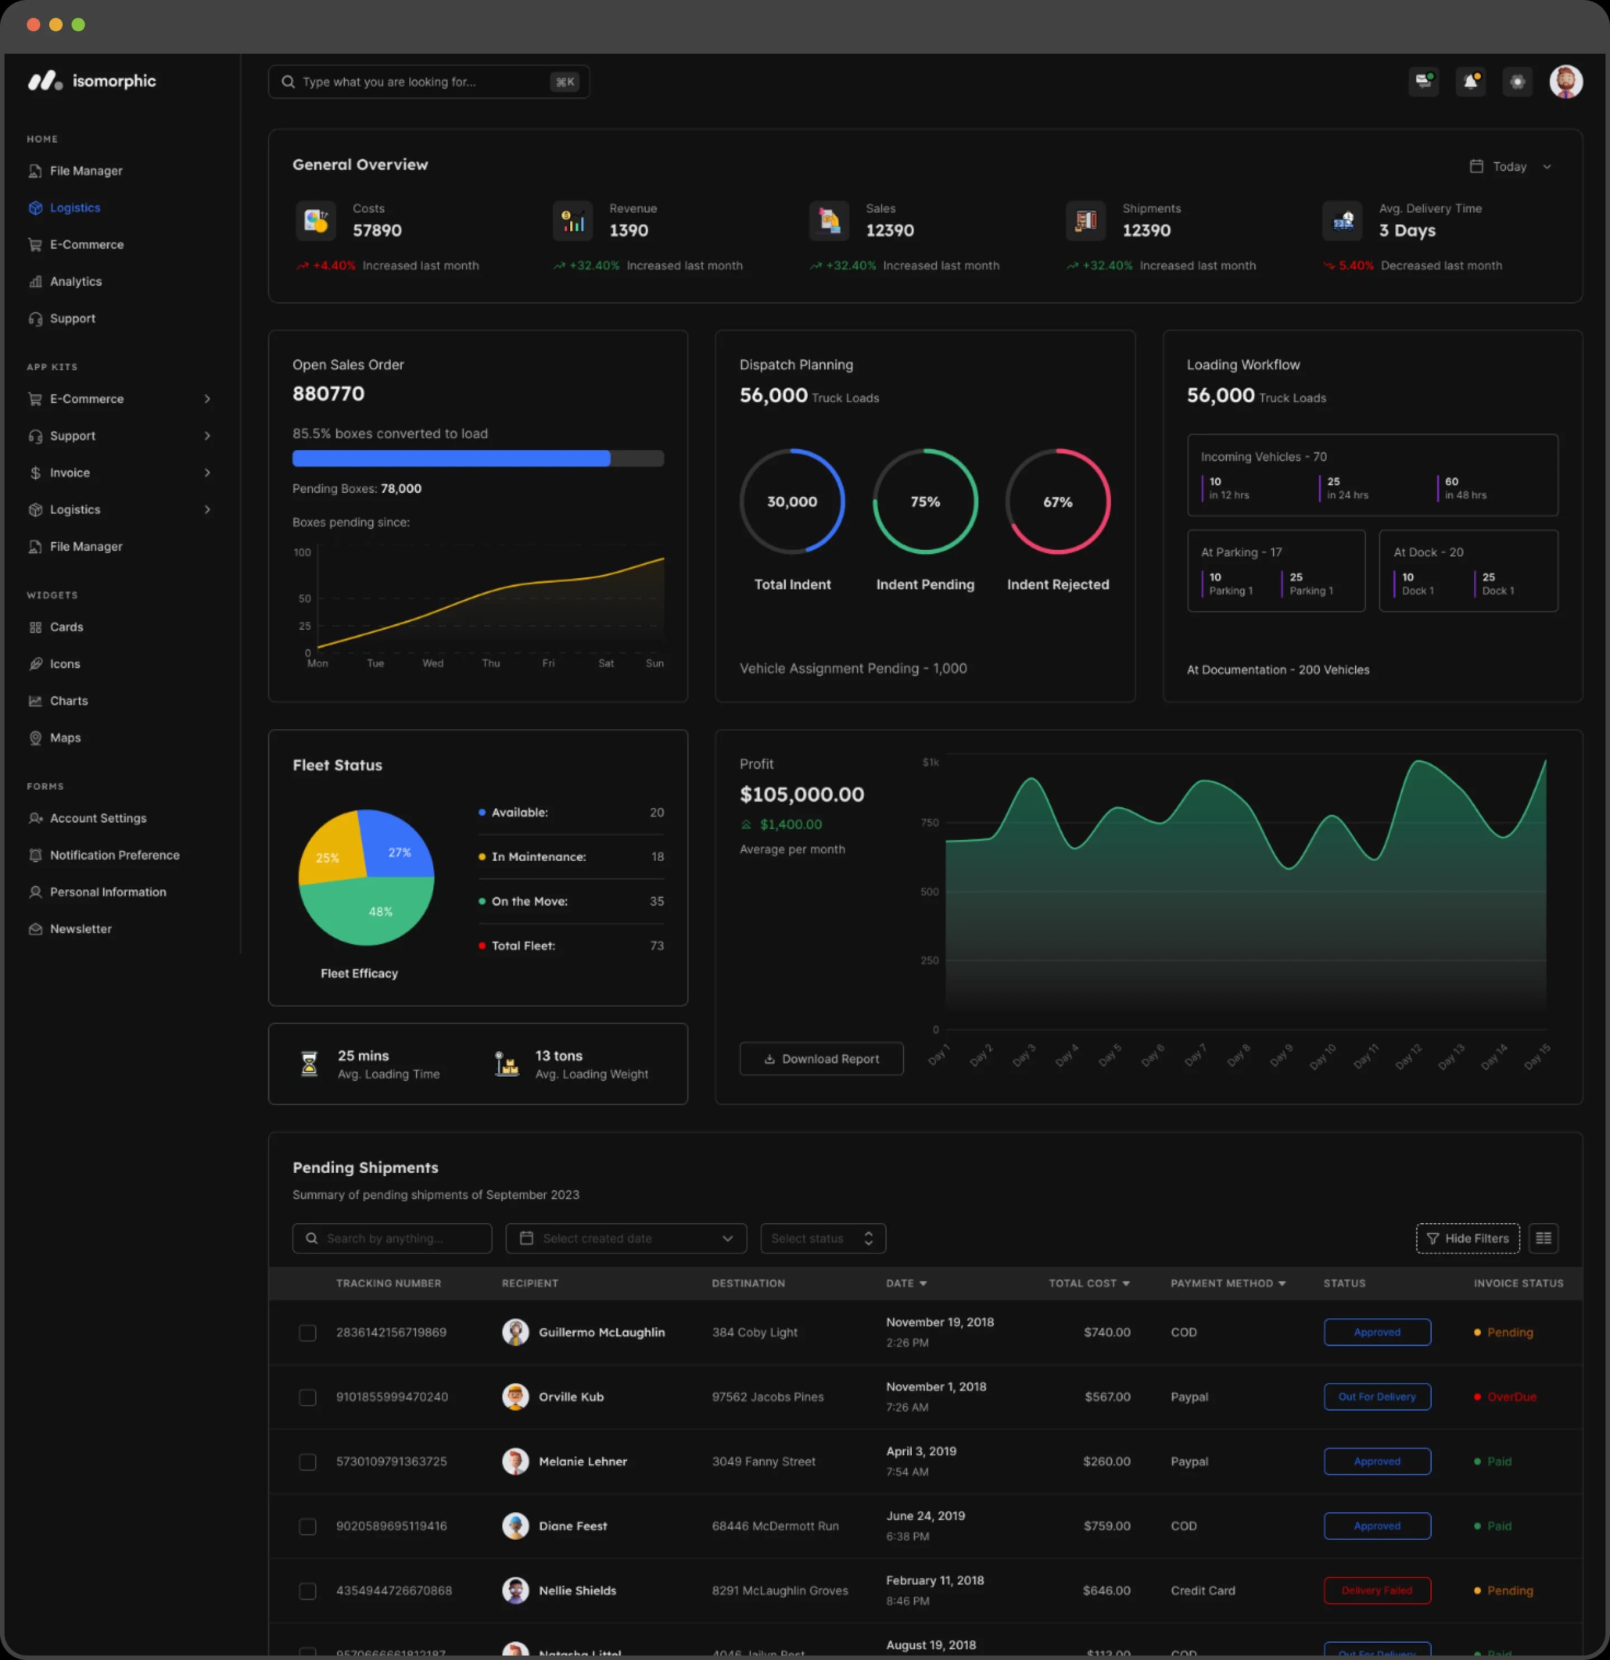Click the Approved status for Diane Feest

(x=1376, y=1525)
